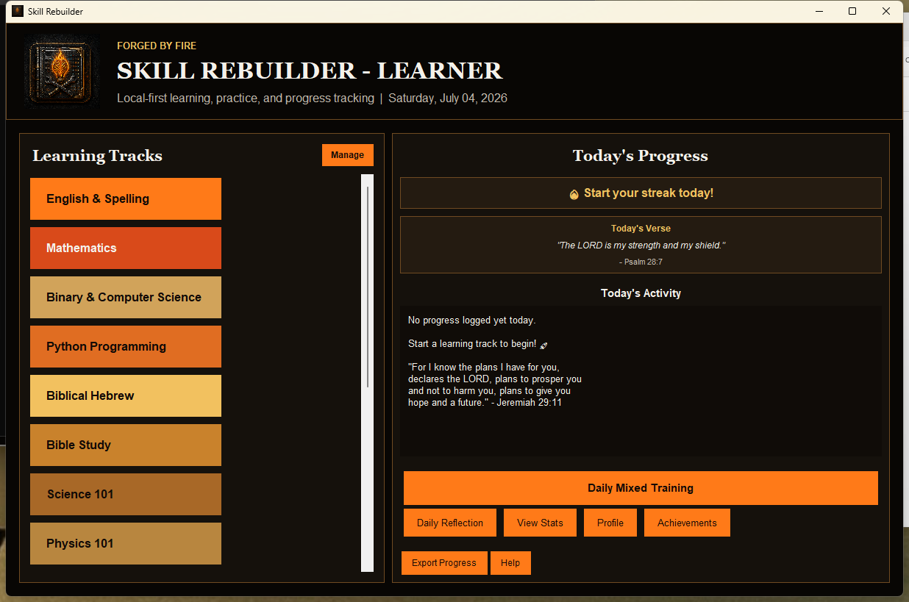
Task: Click the Today's Activity text area
Action: (x=641, y=381)
